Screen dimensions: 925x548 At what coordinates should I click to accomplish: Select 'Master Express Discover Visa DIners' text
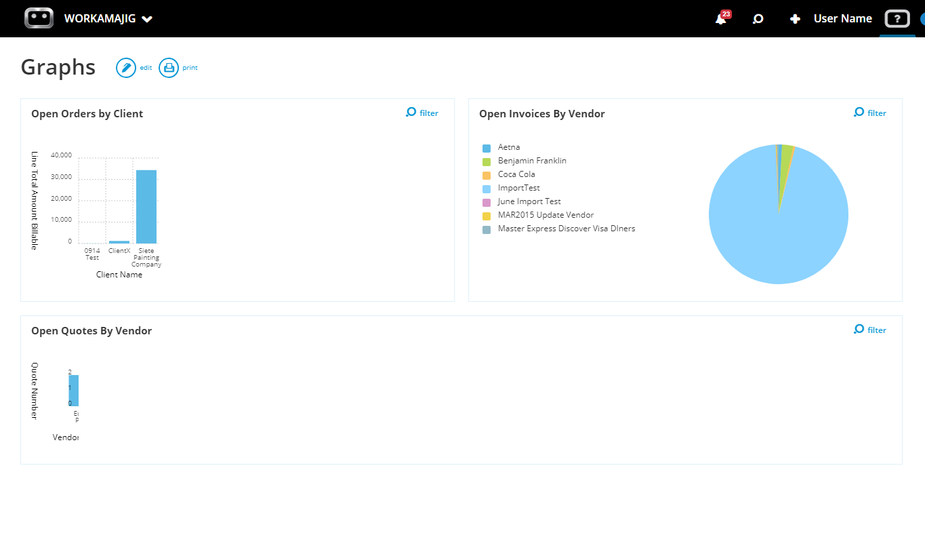pyautogui.click(x=567, y=229)
